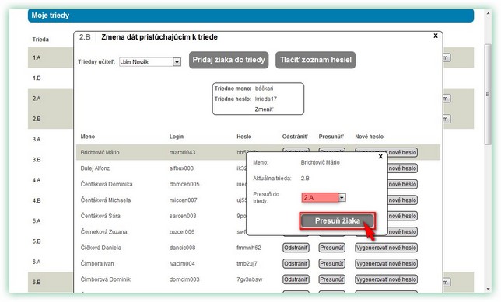Click Tlačiť zoznam hesiel button
Screen dimensions: 501x302
pos(315,60)
